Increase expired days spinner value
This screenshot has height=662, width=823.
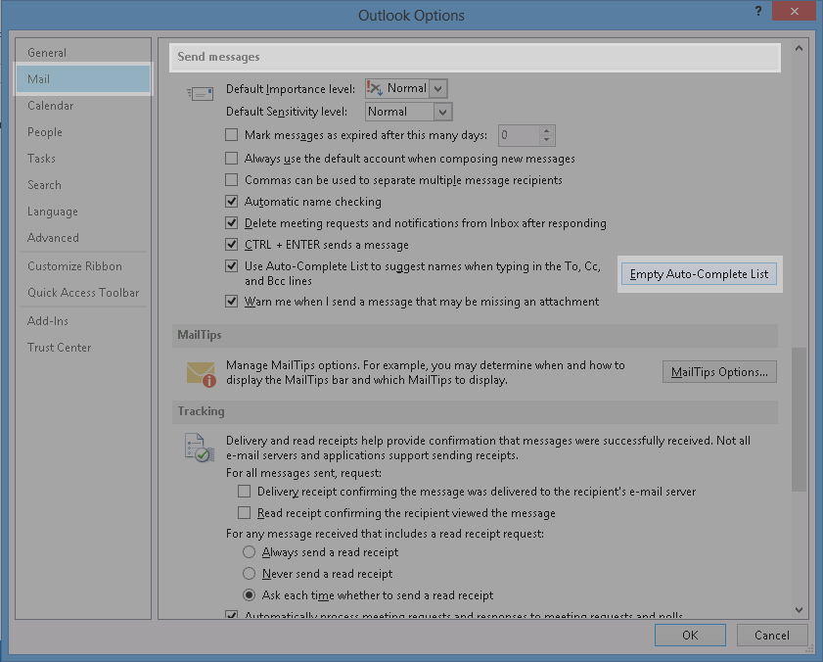(546, 131)
